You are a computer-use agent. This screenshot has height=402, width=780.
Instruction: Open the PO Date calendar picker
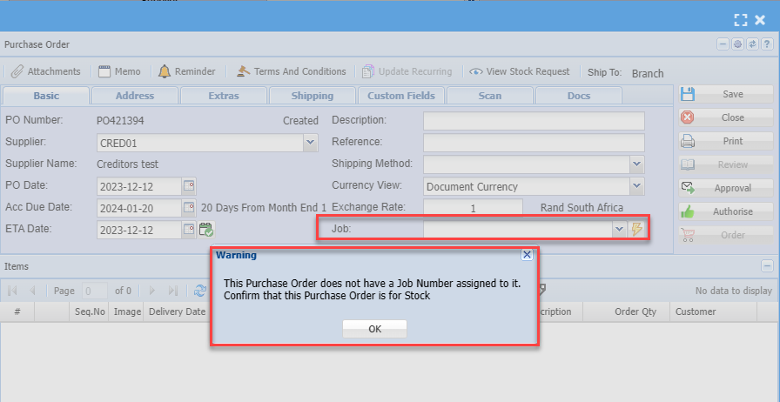(x=189, y=186)
